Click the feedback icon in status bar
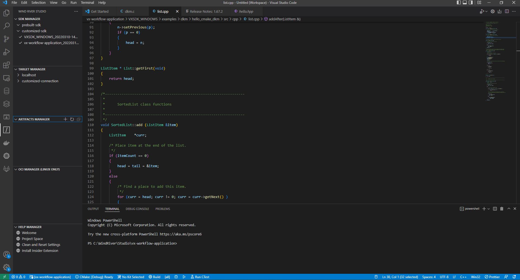 tap(506, 277)
